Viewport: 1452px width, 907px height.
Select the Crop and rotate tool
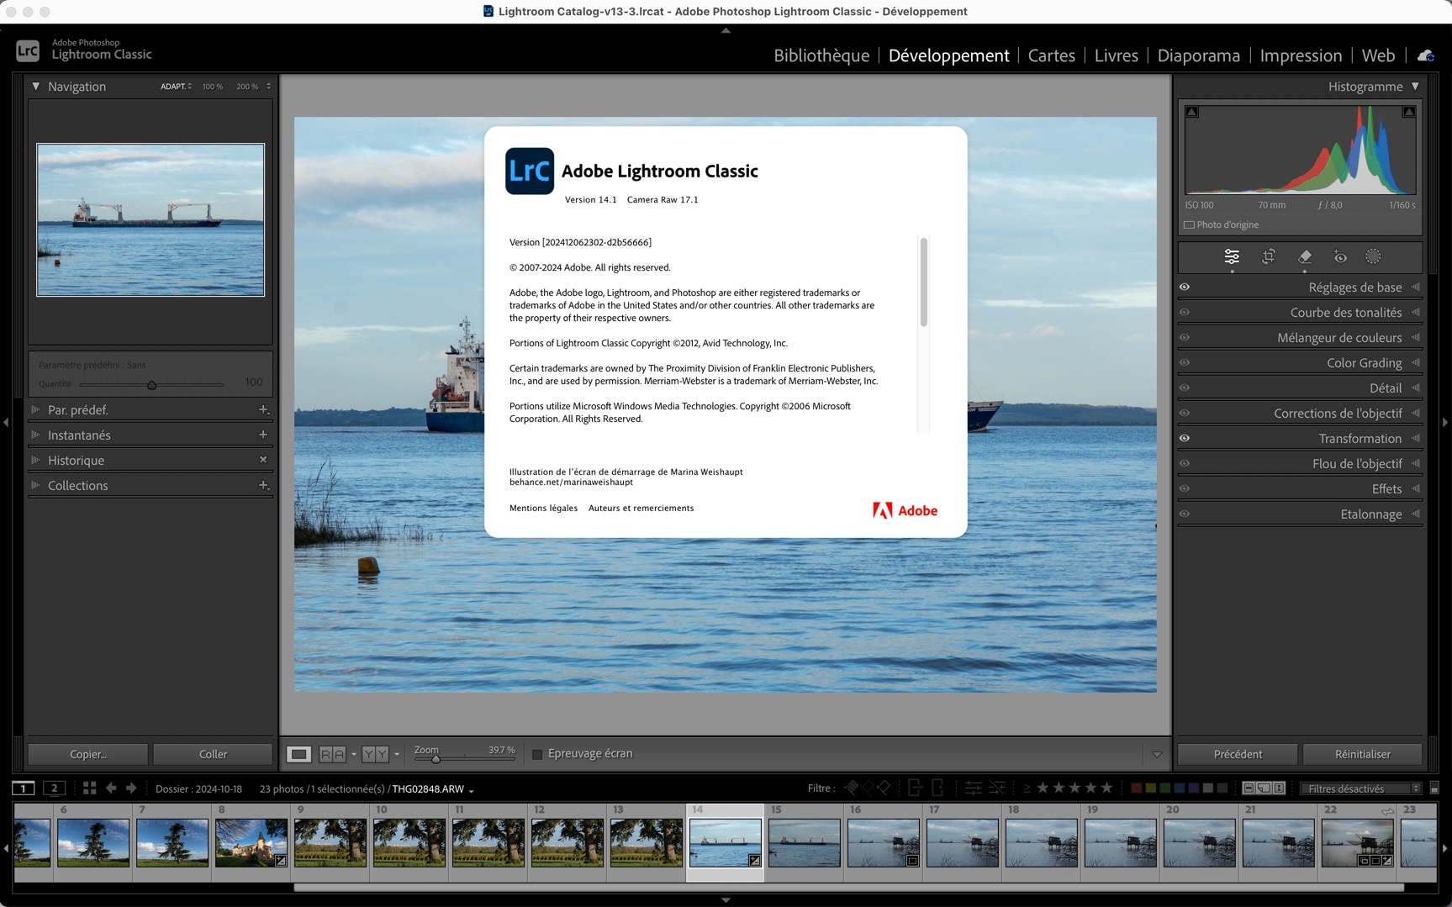click(1268, 257)
